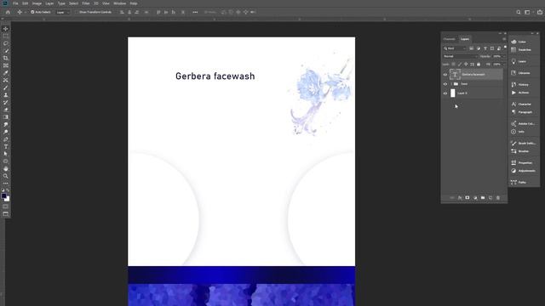
Task: Select the Eraser tool
Action: point(6,110)
